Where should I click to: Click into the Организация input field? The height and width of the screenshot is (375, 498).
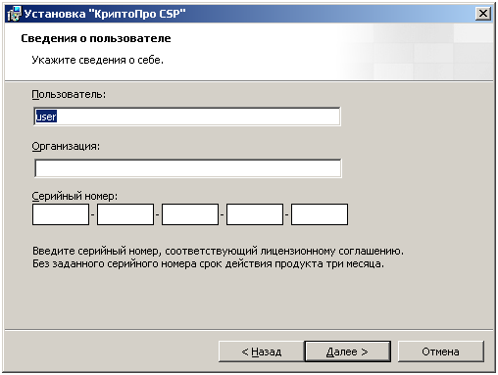click(188, 168)
